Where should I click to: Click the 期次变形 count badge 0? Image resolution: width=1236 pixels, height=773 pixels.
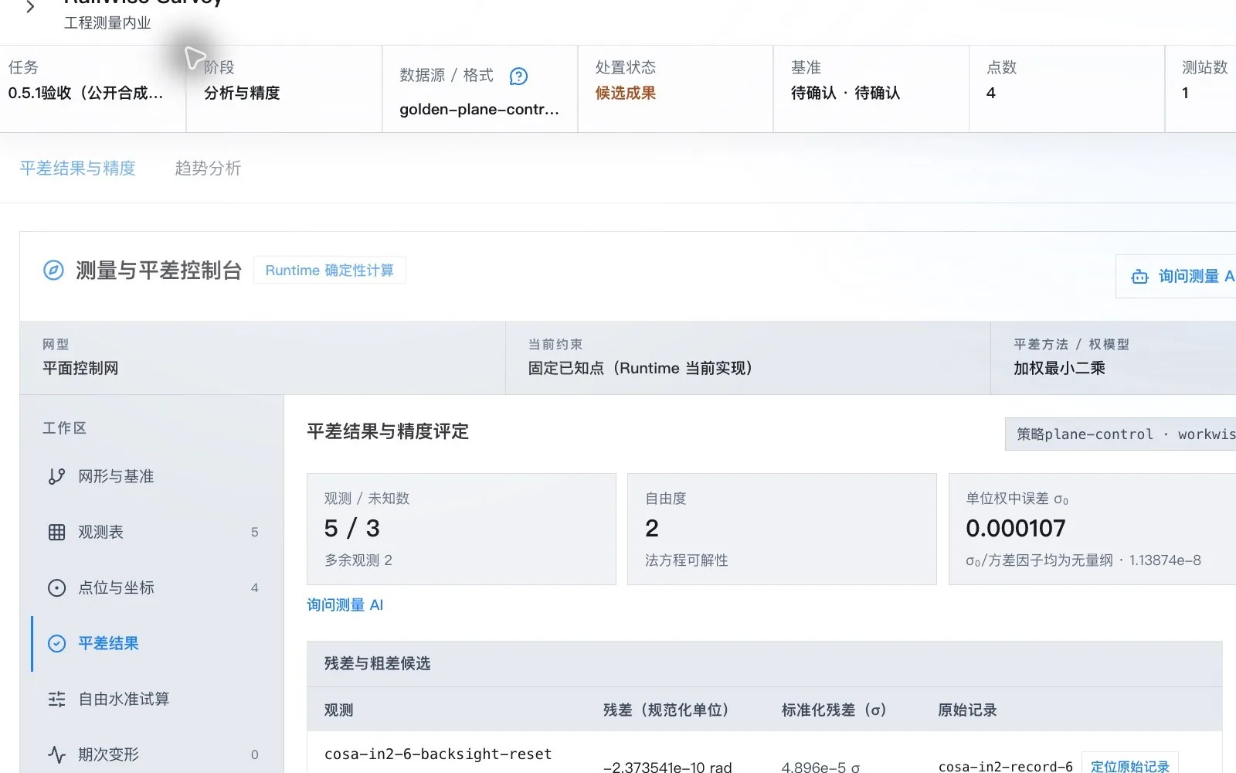(x=254, y=754)
